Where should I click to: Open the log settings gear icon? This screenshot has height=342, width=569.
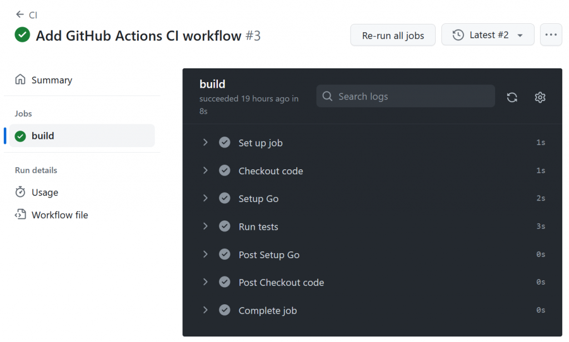click(540, 97)
